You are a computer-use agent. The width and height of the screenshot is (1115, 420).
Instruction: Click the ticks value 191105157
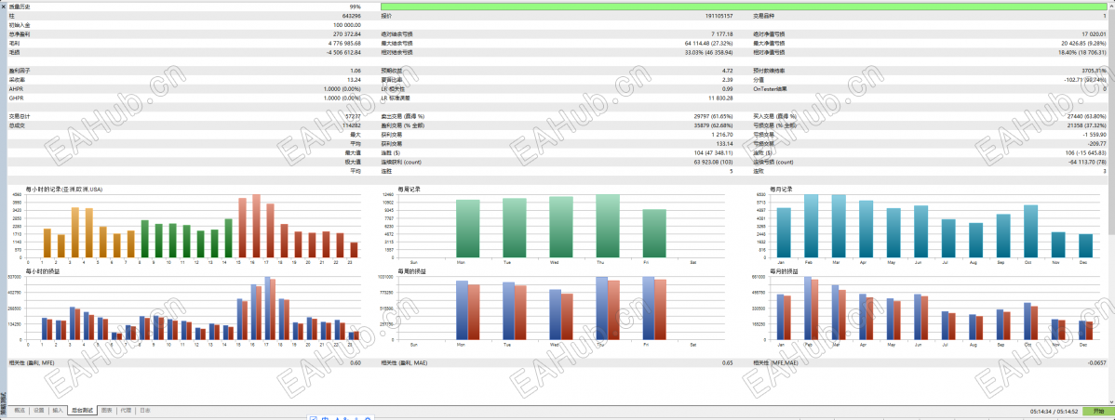tap(719, 16)
